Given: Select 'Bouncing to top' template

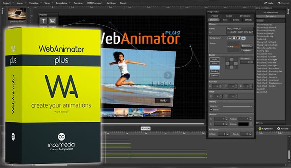Looking at the screenshot, I should click(265, 36).
